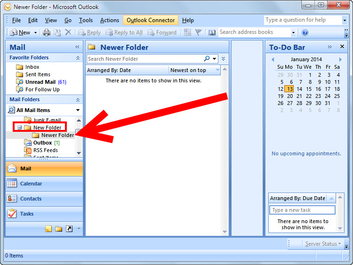
Task: Open the Unread Mail search folder
Action: click(x=41, y=82)
